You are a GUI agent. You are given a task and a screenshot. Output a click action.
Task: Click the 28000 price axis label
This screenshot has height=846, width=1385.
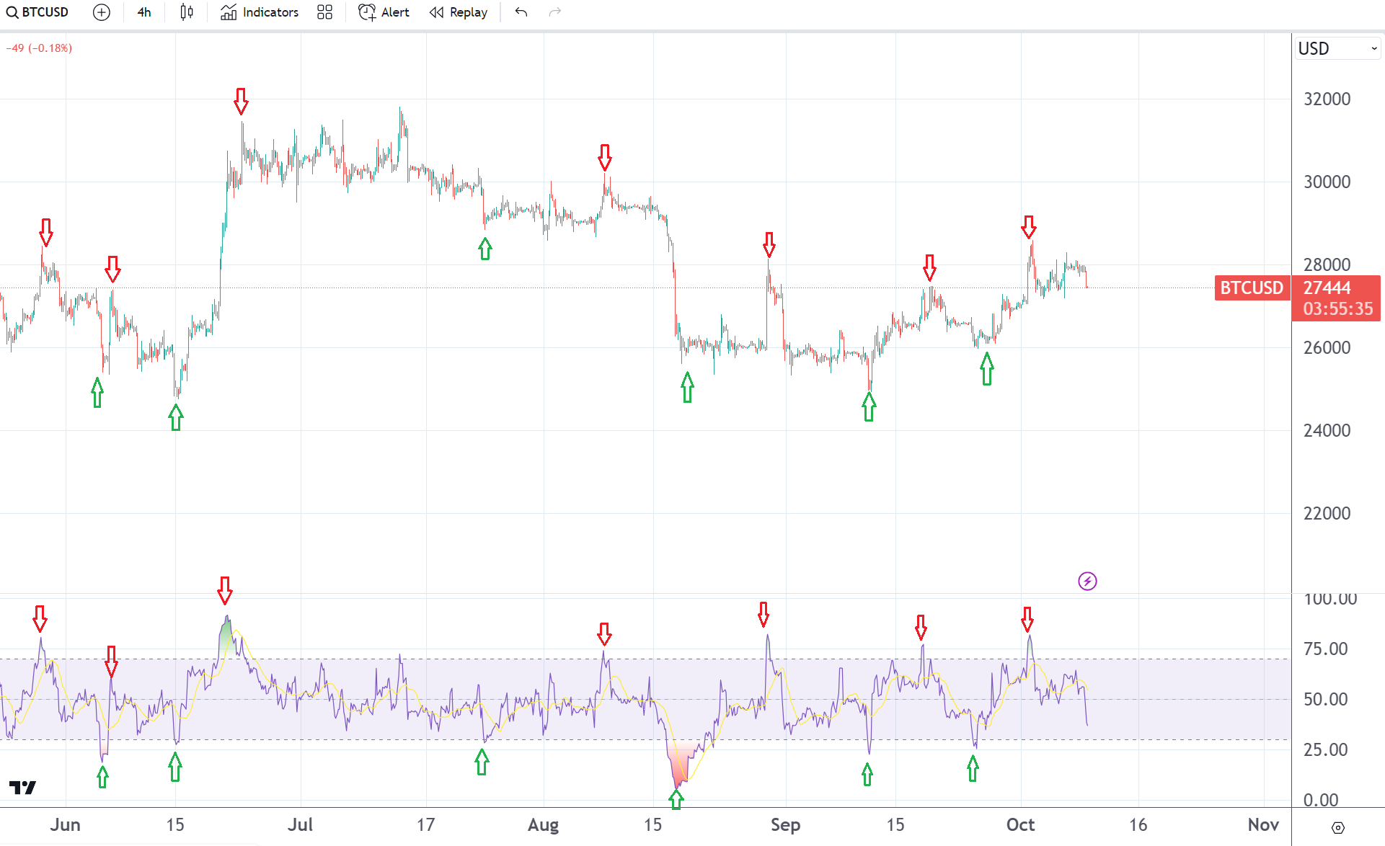tap(1327, 264)
